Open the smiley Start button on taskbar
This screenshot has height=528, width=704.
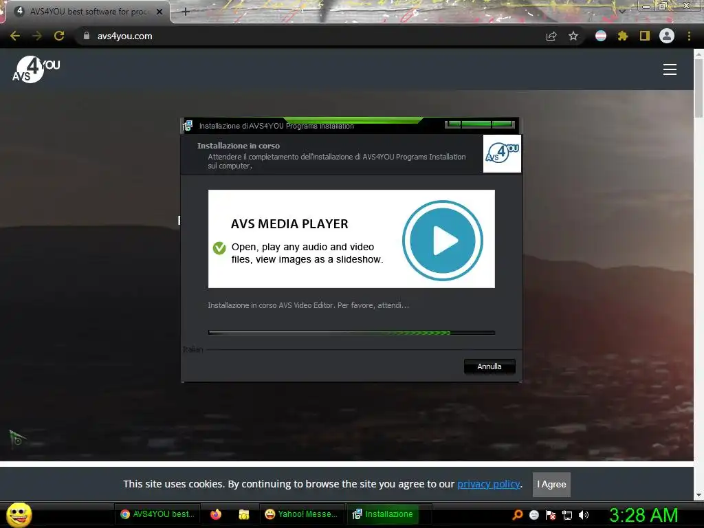coord(19,514)
